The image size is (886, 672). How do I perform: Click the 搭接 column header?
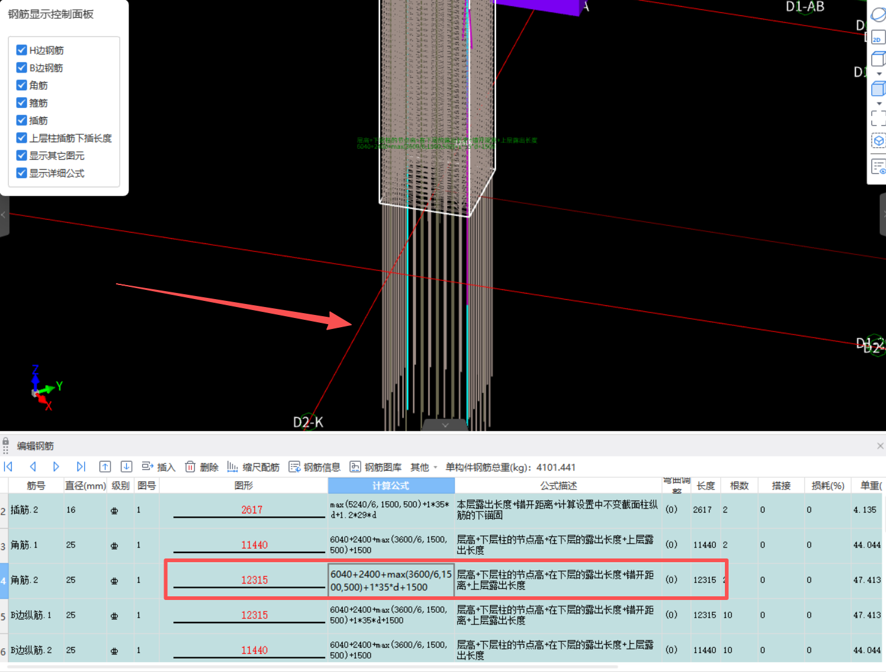pyautogui.click(x=781, y=486)
